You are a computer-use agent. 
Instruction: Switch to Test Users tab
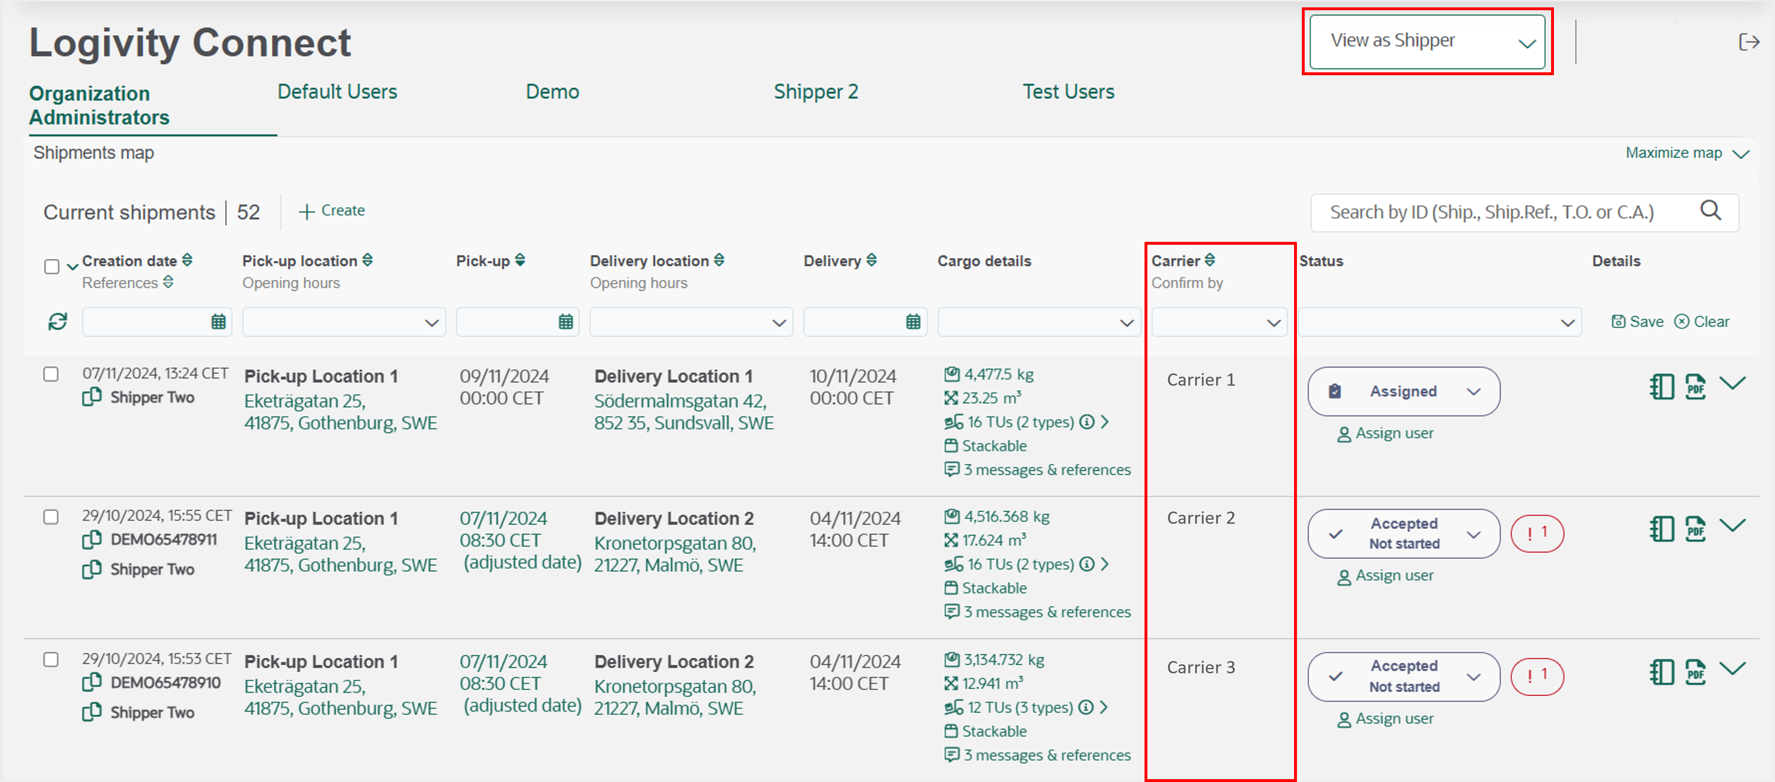pyautogui.click(x=1068, y=92)
